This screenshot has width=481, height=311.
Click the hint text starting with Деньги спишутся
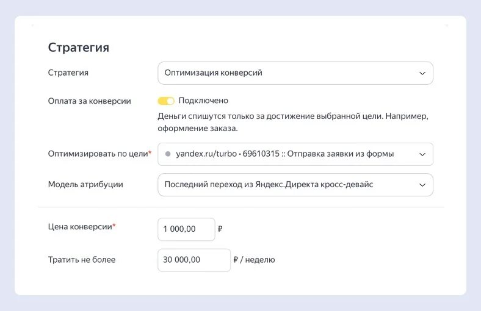tap(293, 122)
